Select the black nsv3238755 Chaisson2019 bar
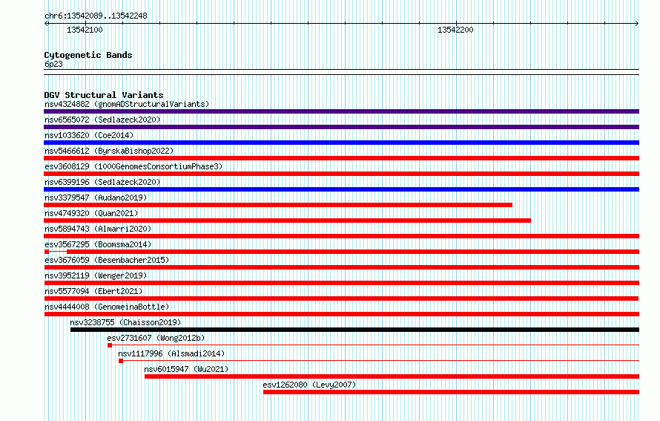660x421 pixels. [x=354, y=330]
